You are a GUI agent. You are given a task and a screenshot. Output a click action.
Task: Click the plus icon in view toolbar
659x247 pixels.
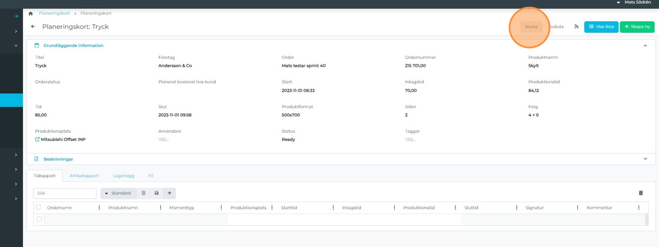click(169, 193)
